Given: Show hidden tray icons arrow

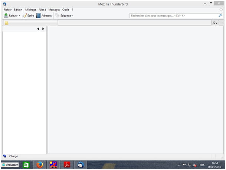Looking at the screenshot, I should point(179,165).
